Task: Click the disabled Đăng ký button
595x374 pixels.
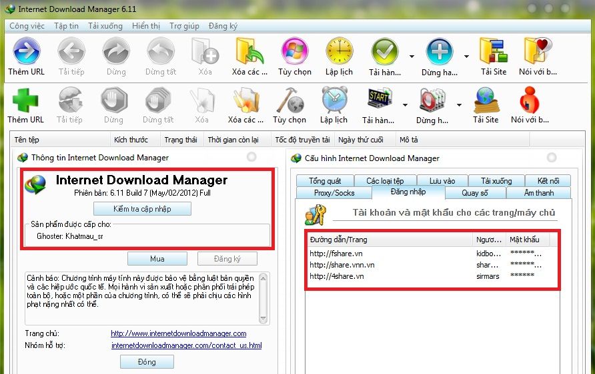Action: point(227,259)
